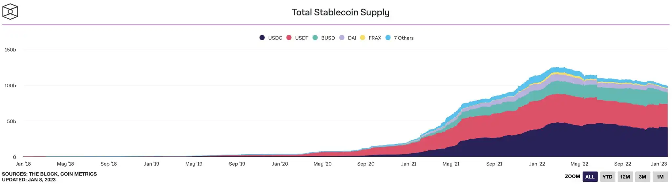Toggle USDC series via legend label
The image size is (672, 184).
click(275, 38)
